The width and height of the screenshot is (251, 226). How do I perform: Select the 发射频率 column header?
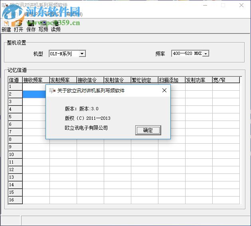(63, 80)
